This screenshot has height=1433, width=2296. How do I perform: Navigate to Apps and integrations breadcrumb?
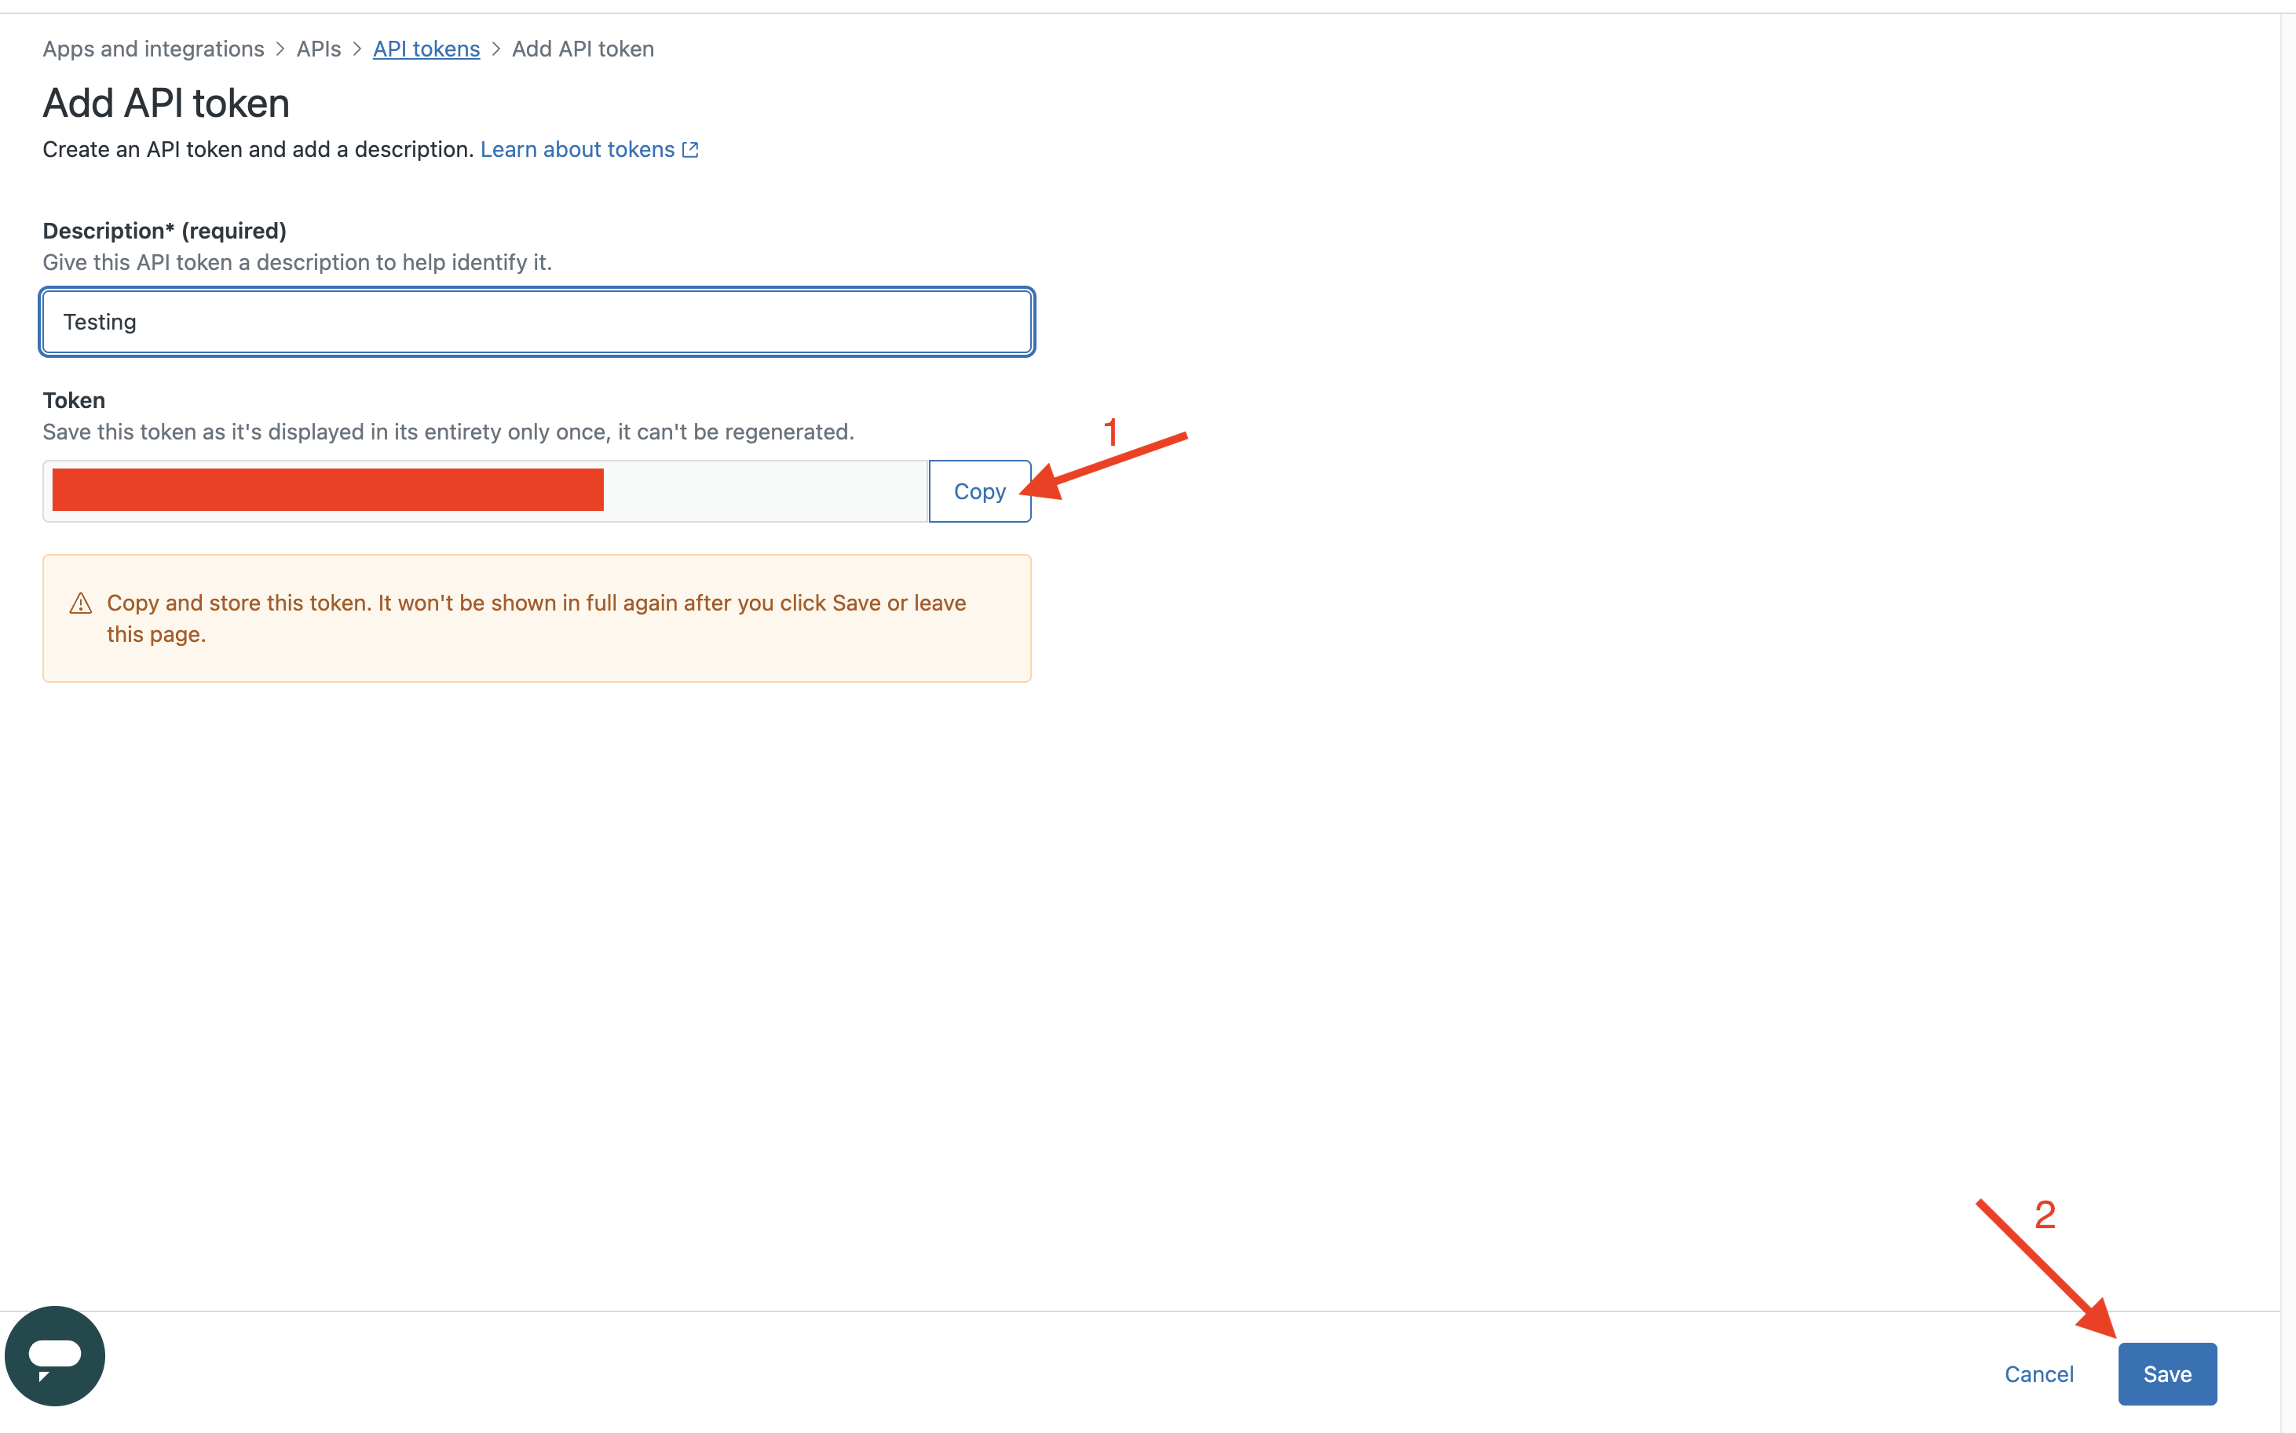[152, 49]
